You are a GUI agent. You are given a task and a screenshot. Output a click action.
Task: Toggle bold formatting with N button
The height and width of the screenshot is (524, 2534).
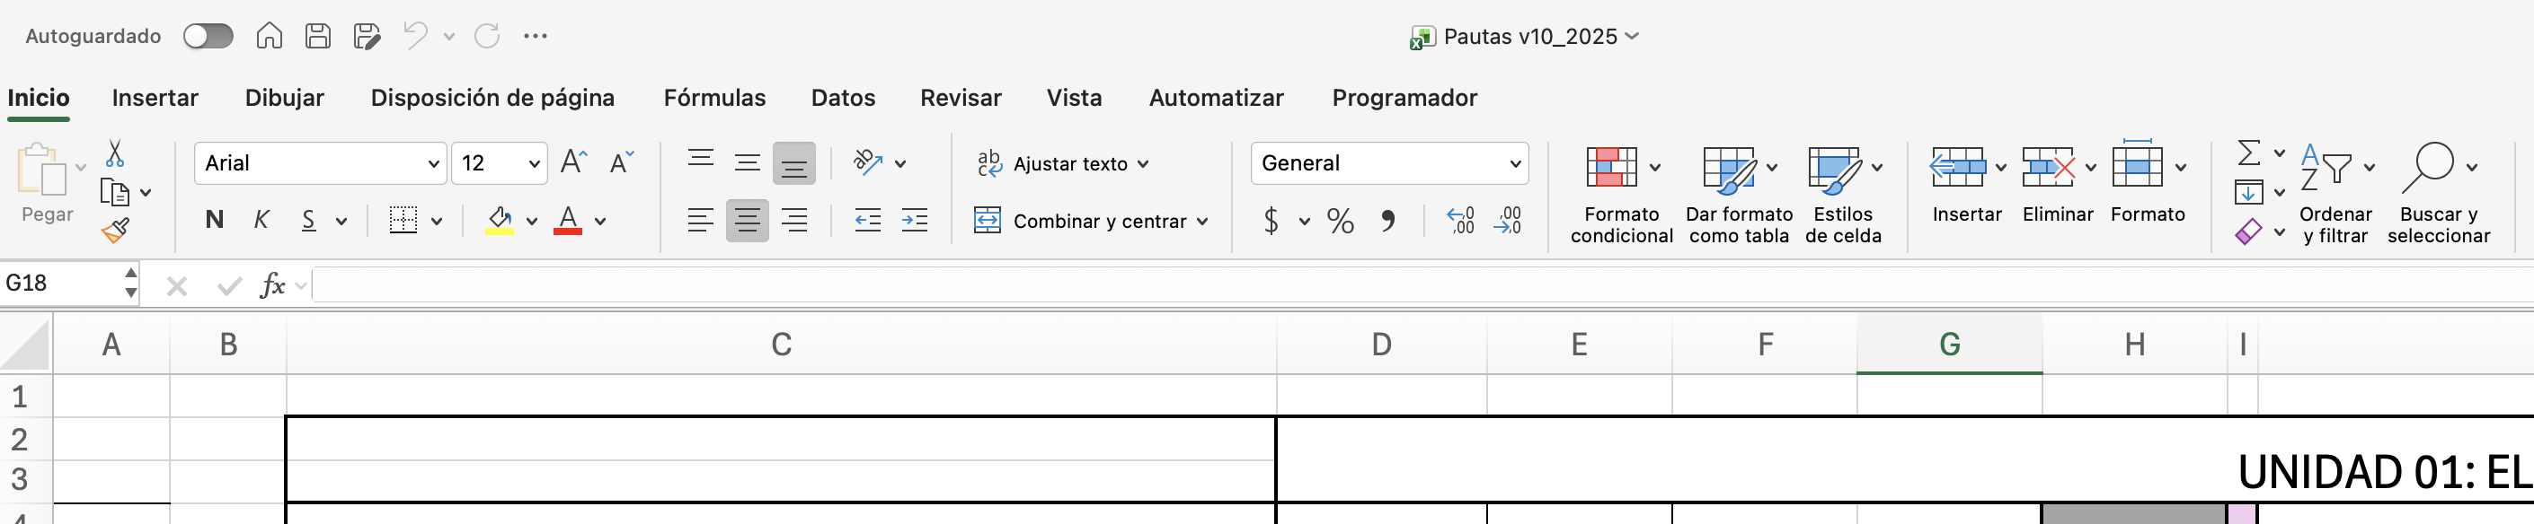tap(215, 220)
